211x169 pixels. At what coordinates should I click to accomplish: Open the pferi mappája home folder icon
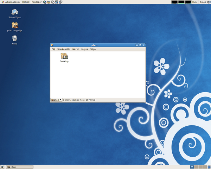pyautogui.click(x=14, y=25)
